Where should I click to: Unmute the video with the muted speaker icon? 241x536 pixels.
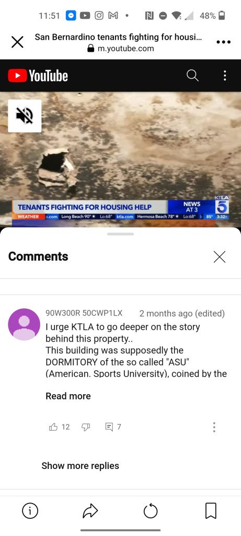(x=25, y=116)
